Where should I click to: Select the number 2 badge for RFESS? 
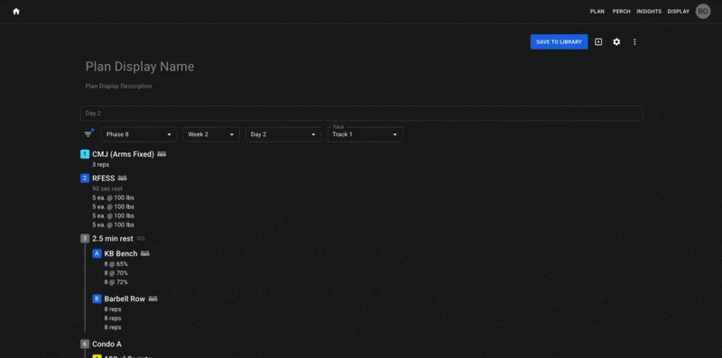[85, 178]
